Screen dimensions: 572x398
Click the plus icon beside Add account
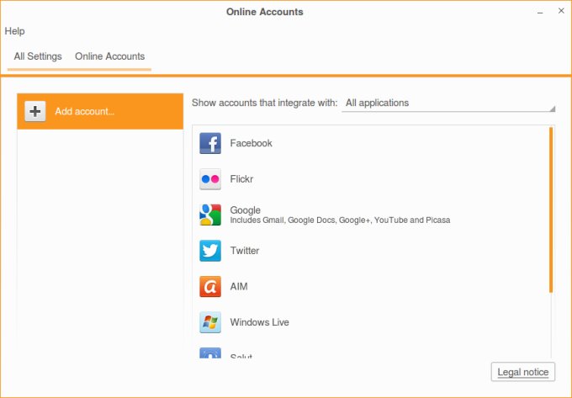click(x=35, y=111)
